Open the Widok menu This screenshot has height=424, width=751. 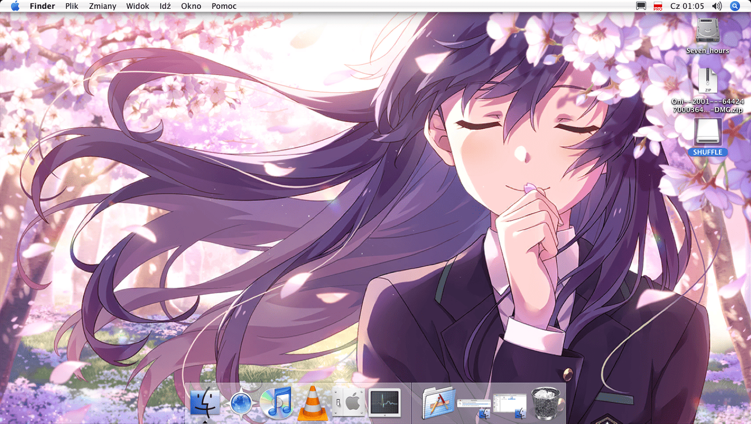(137, 6)
